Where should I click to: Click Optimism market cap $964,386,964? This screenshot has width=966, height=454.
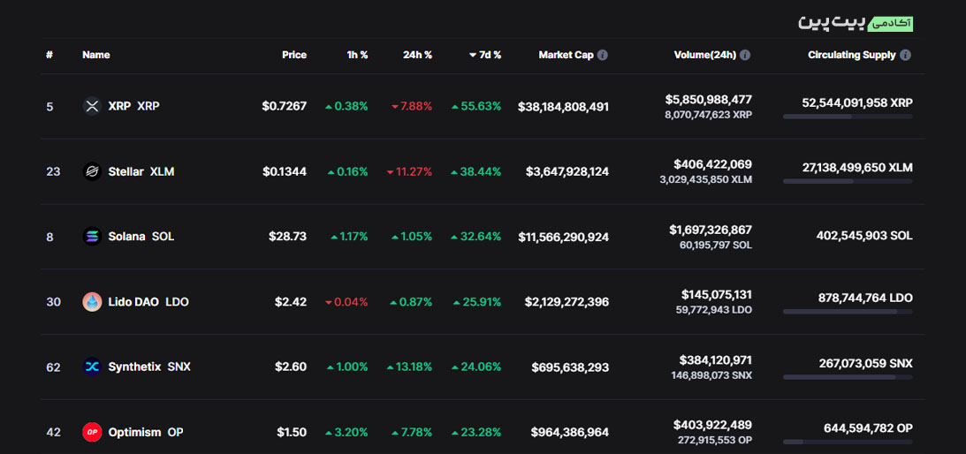coord(570,433)
